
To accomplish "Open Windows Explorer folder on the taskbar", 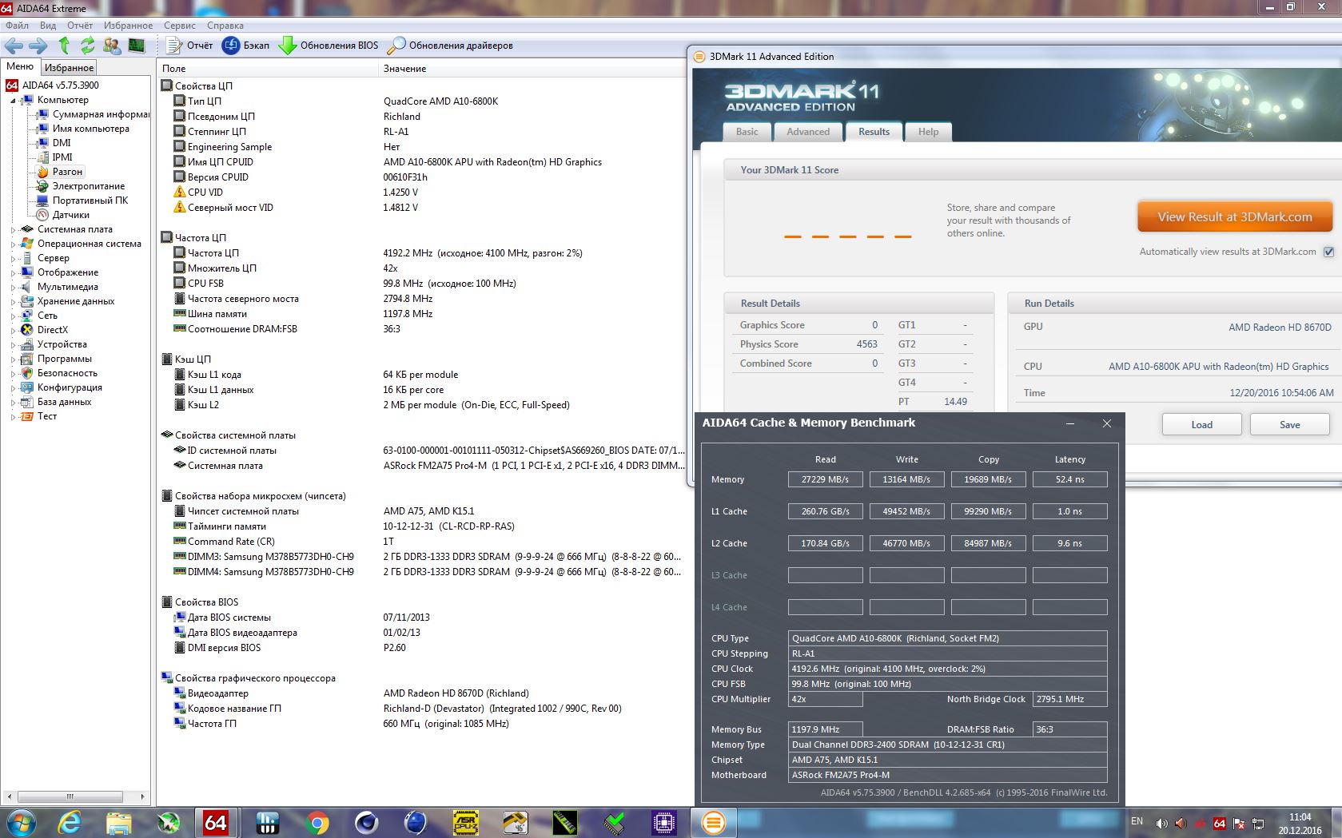I will click(118, 822).
